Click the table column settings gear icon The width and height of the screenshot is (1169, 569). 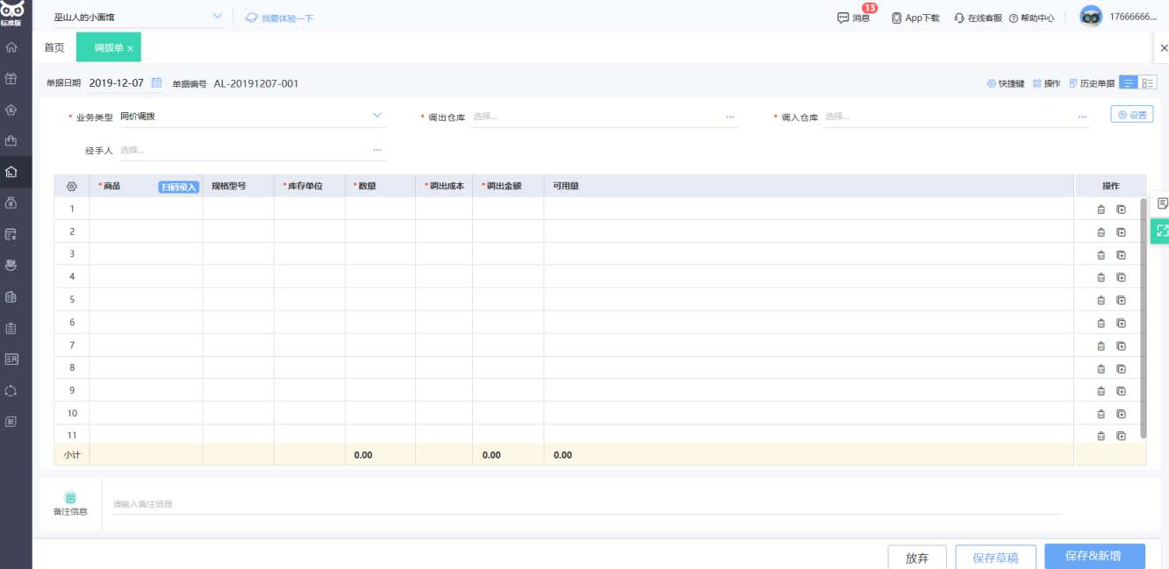click(72, 187)
